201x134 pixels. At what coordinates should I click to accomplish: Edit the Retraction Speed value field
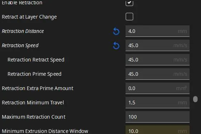coord(157,45)
